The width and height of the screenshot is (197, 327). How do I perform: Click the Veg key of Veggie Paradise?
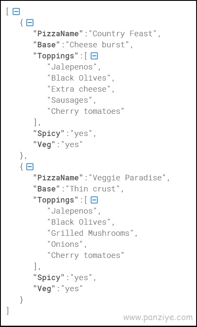coord(44,289)
